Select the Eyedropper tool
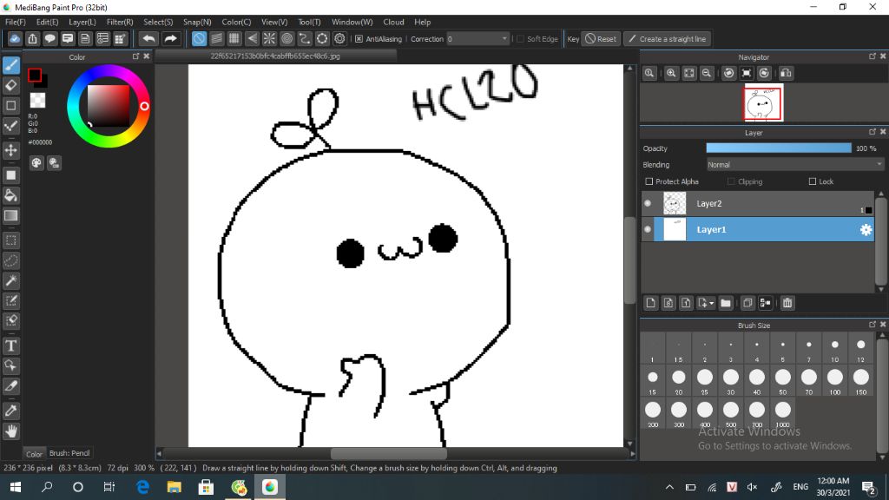 pos(10,411)
